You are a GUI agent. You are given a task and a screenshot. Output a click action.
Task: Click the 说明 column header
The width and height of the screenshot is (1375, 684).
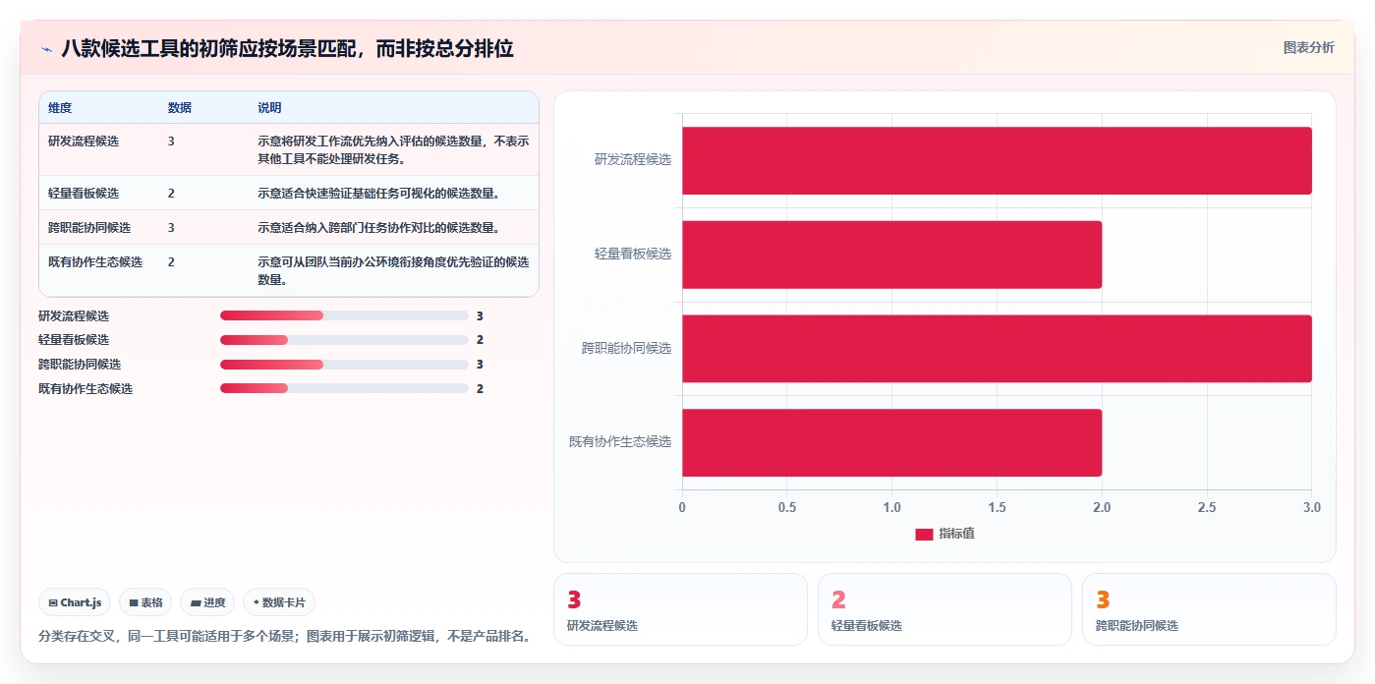pos(269,108)
